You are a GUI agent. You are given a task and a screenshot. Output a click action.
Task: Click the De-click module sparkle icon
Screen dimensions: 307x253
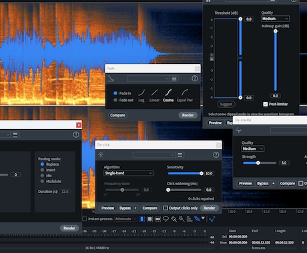[x=101, y=154]
